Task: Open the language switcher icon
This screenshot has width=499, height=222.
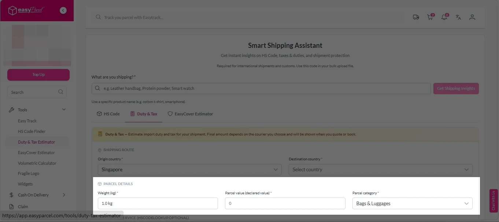Action: tap(458, 17)
